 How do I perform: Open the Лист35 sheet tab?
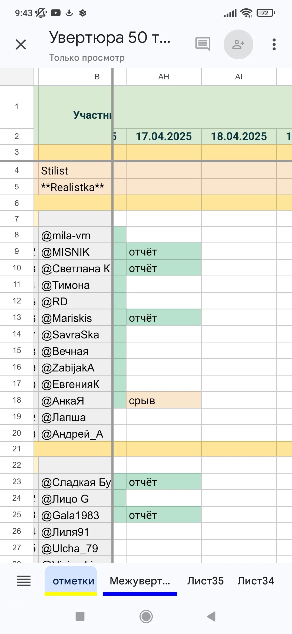pos(205,581)
